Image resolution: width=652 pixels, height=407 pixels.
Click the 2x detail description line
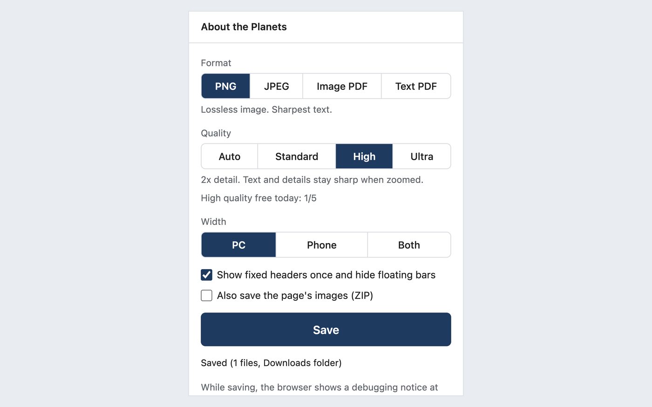click(x=312, y=180)
